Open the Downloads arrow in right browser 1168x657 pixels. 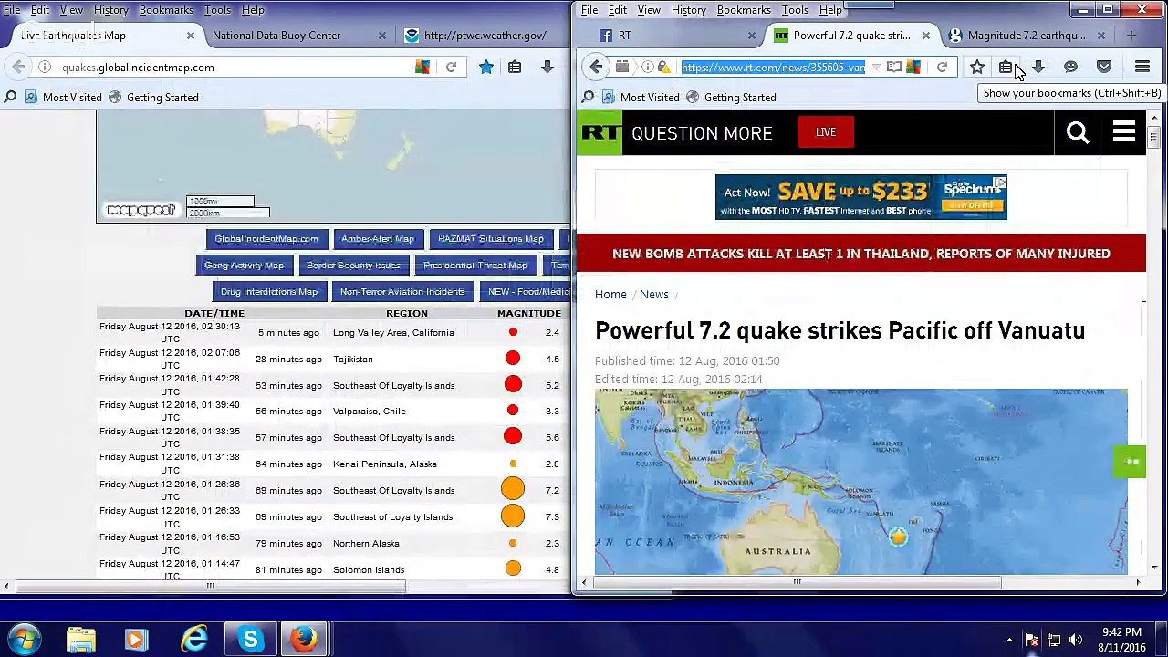pyautogui.click(x=1038, y=67)
